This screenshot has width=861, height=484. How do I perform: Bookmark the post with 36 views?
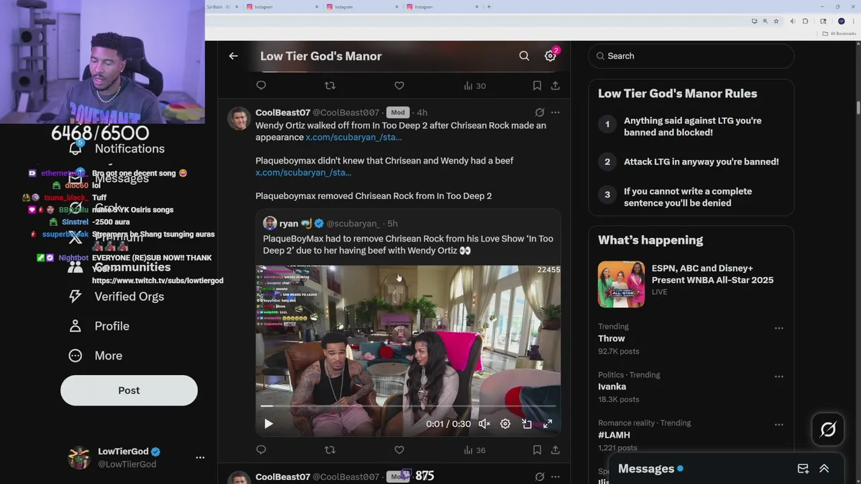537,450
